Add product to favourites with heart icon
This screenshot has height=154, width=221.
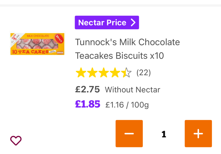click(16, 140)
